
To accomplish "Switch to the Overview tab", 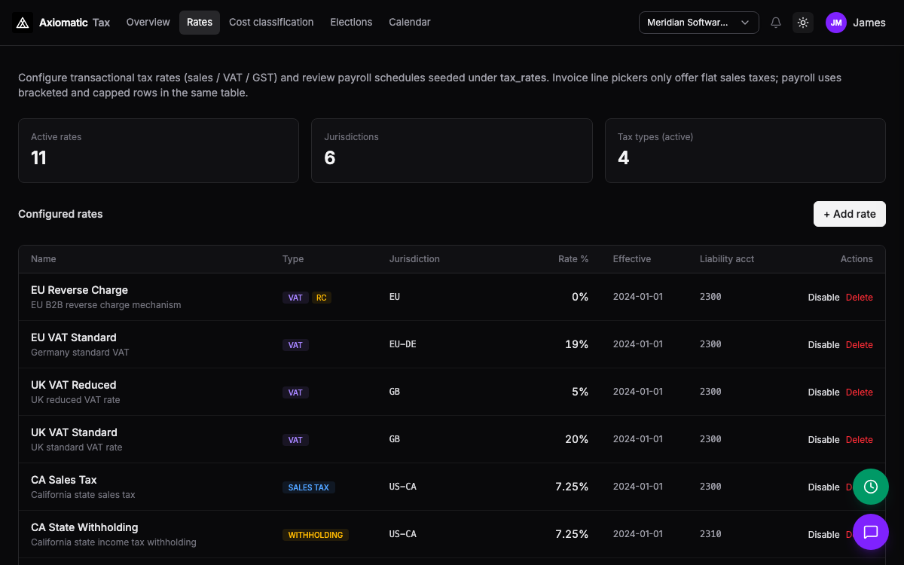I will coord(148,23).
